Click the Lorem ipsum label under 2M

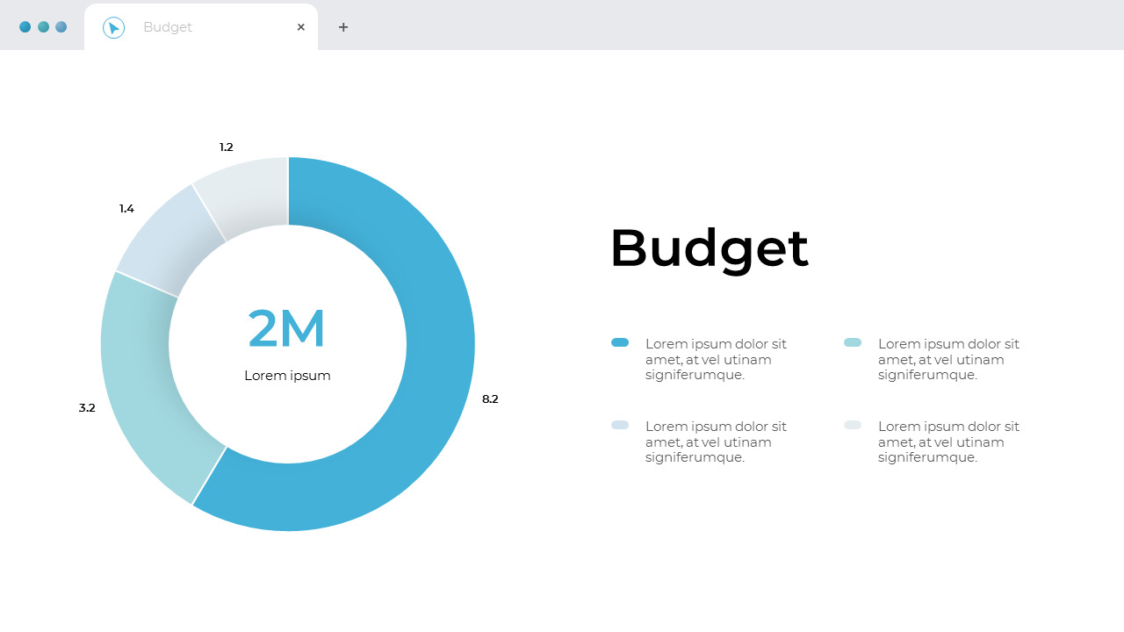[287, 375]
